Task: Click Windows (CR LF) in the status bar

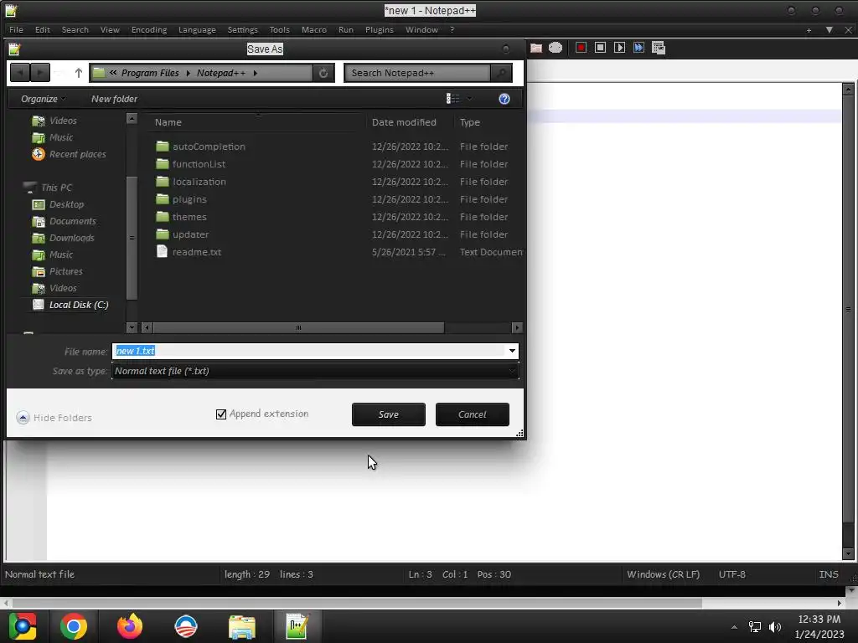Action: [663, 574]
